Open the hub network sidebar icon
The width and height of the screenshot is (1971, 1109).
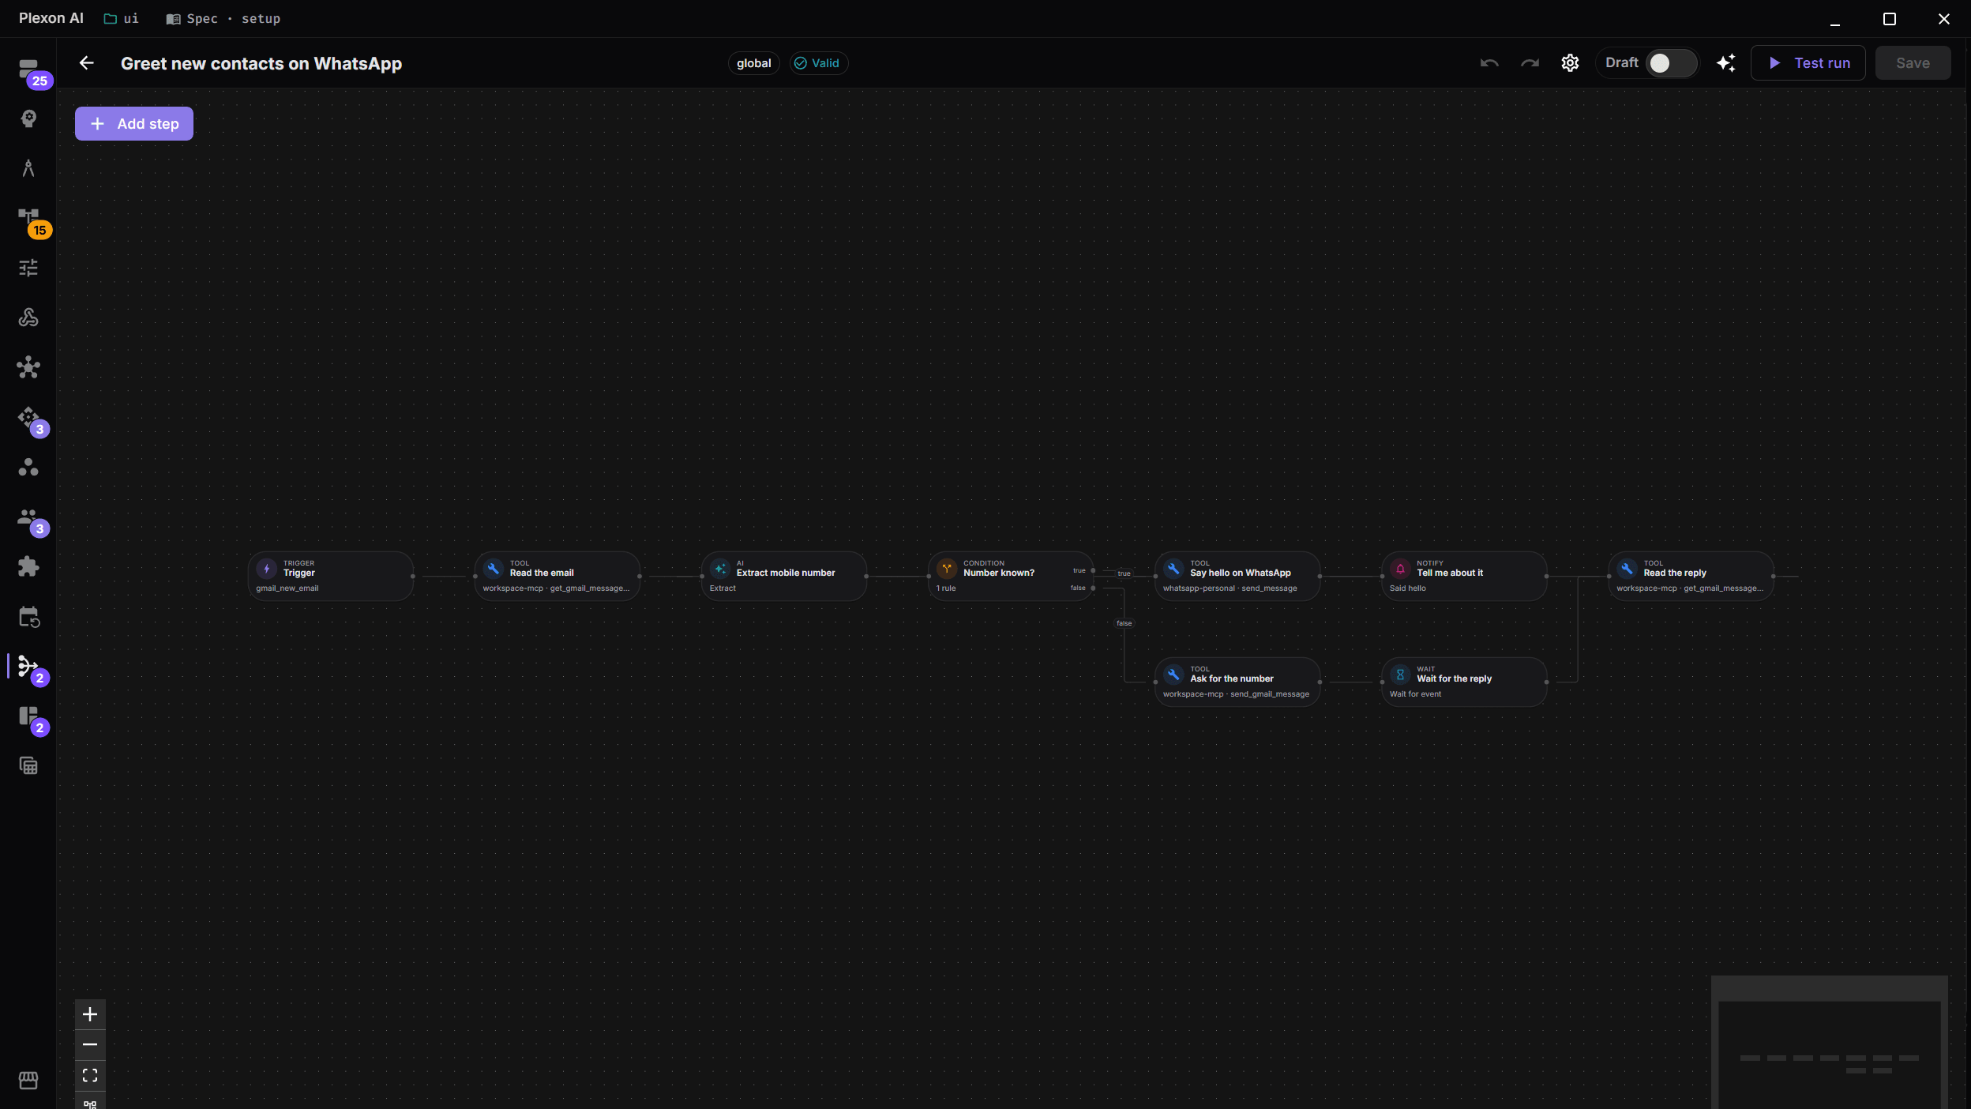click(28, 367)
